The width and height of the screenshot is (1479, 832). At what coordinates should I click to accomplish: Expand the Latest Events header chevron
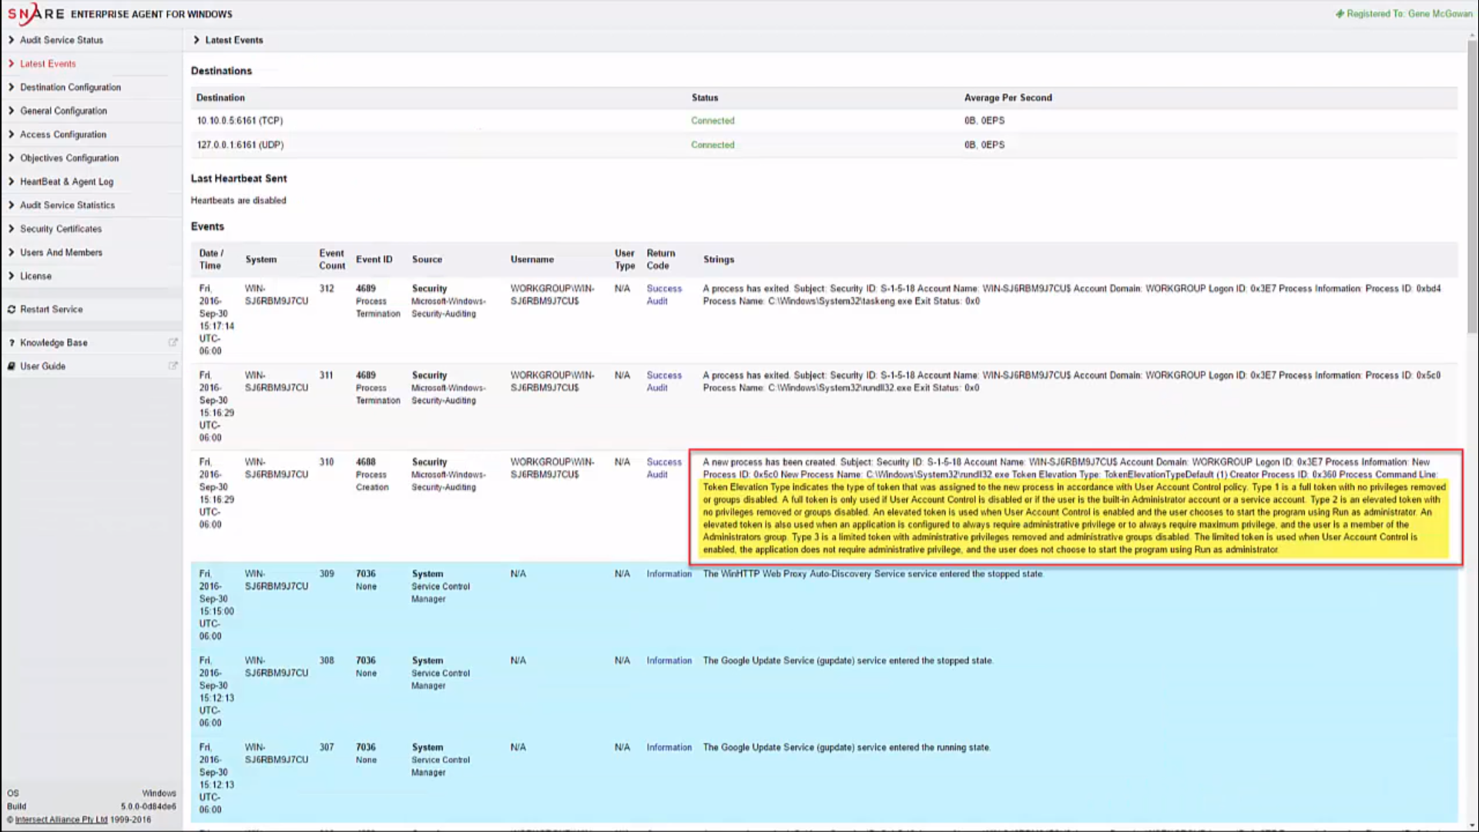tap(196, 40)
